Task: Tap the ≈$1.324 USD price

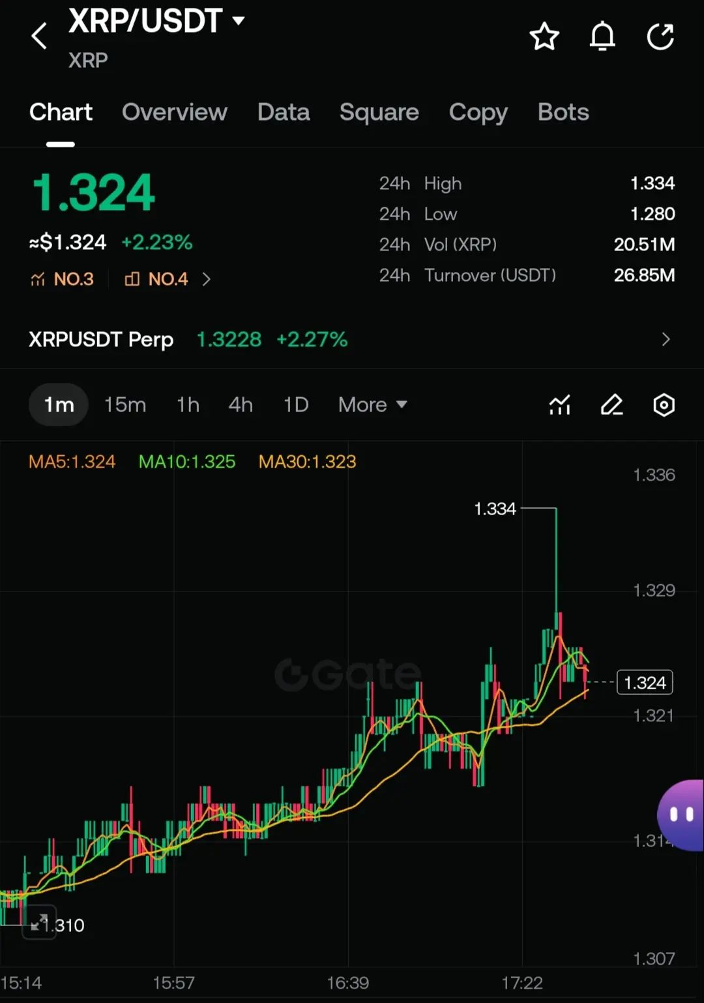Action: tap(68, 243)
